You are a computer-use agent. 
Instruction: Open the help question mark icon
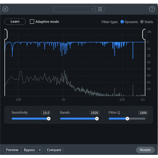[152, 9]
